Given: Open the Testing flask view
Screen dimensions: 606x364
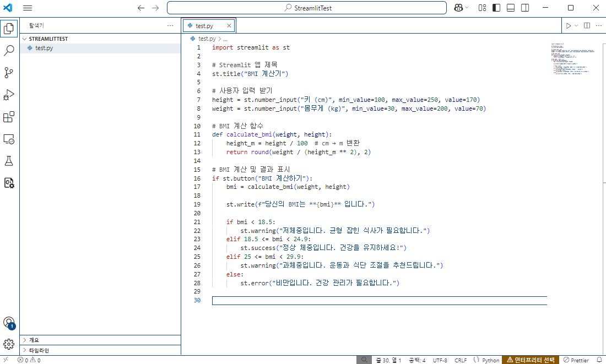Looking at the screenshot, I should (9, 161).
